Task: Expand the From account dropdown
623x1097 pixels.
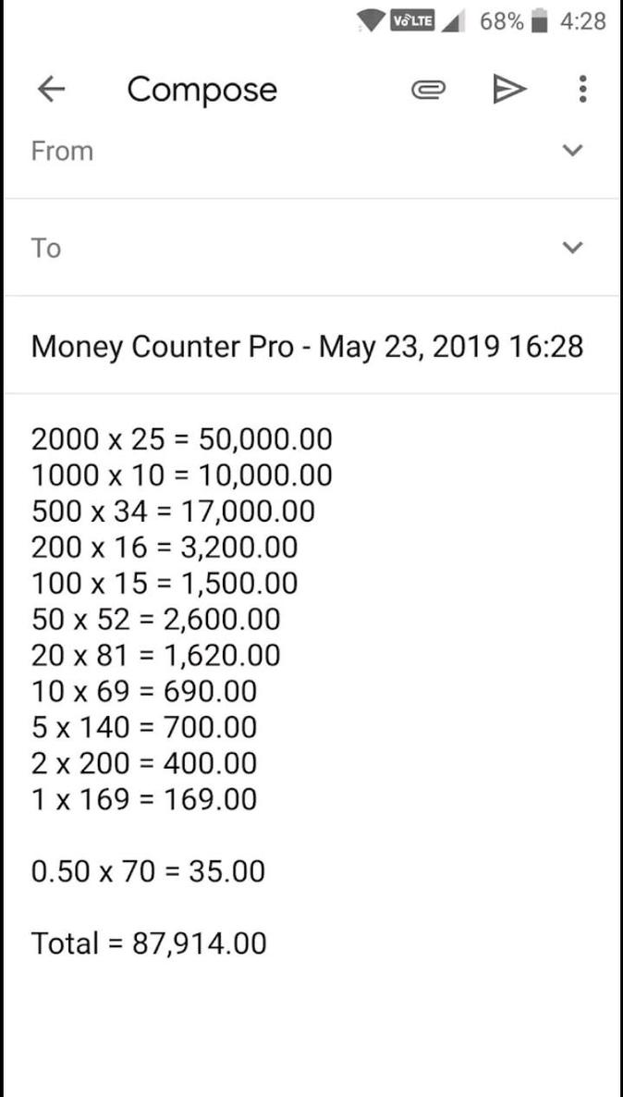Action: (x=573, y=150)
